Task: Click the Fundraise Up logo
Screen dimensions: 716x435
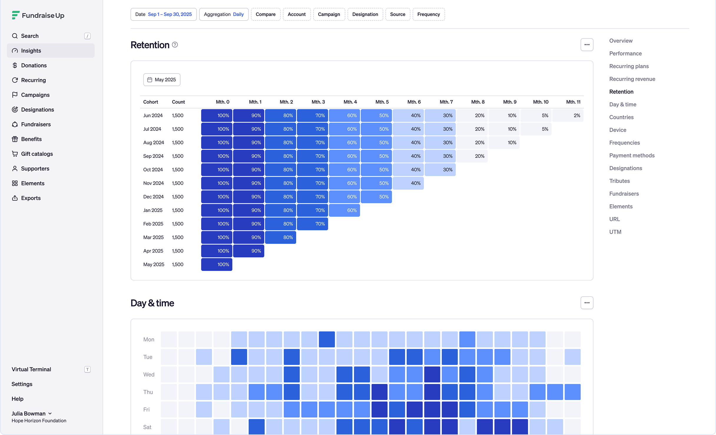Action: (x=38, y=15)
